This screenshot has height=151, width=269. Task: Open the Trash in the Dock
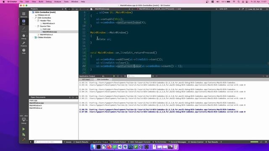point(176,147)
